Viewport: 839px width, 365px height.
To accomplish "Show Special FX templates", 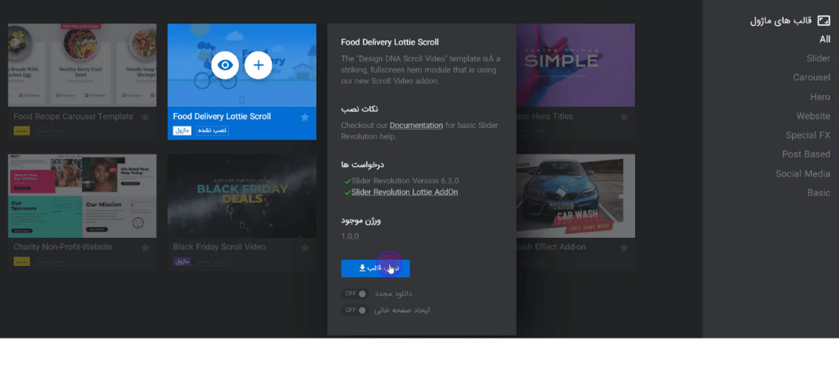I will [808, 135].
